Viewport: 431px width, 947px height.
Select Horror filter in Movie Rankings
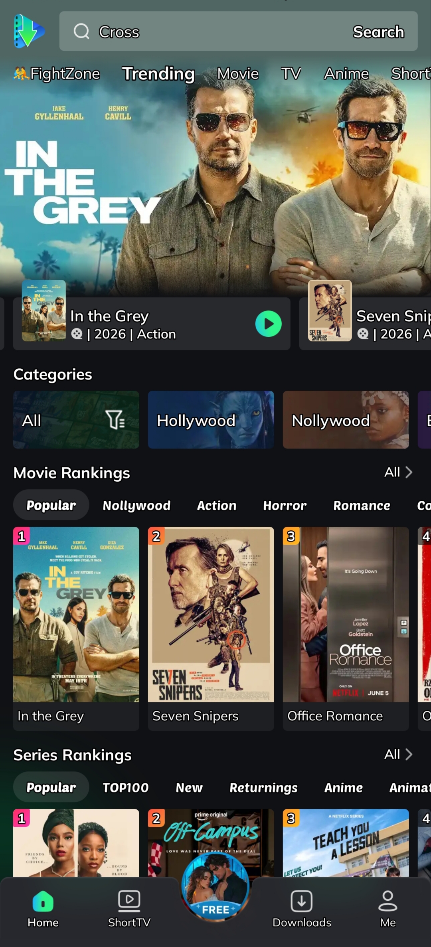coord(285,505)
